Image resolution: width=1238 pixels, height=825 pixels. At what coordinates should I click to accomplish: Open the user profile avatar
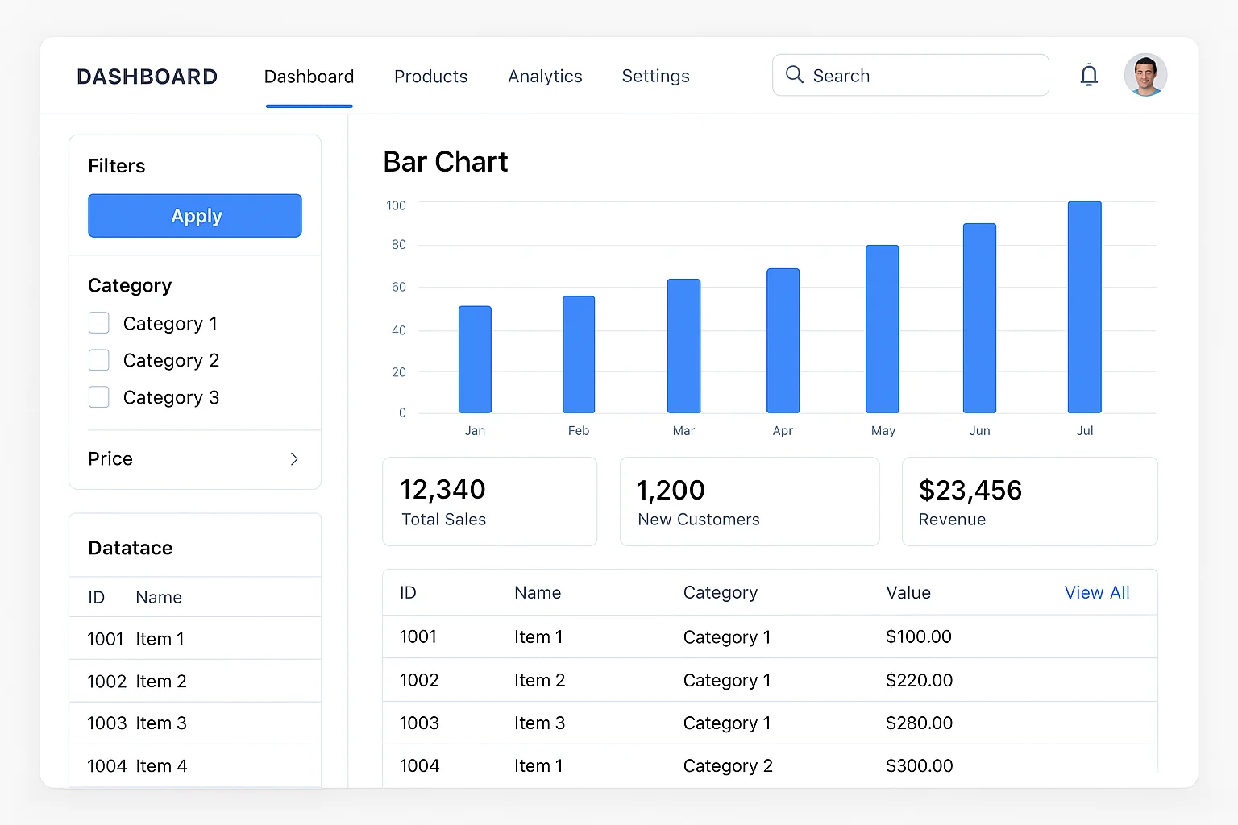point(1145,75)
